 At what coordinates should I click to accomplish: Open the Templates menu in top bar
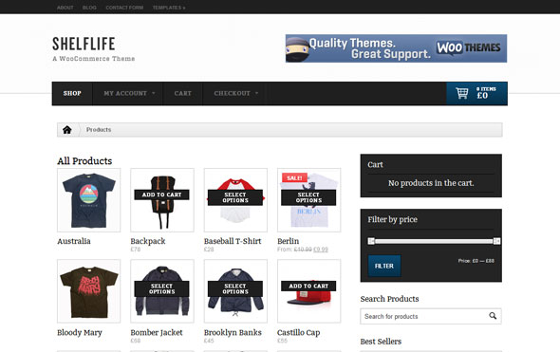click(169, 8)
